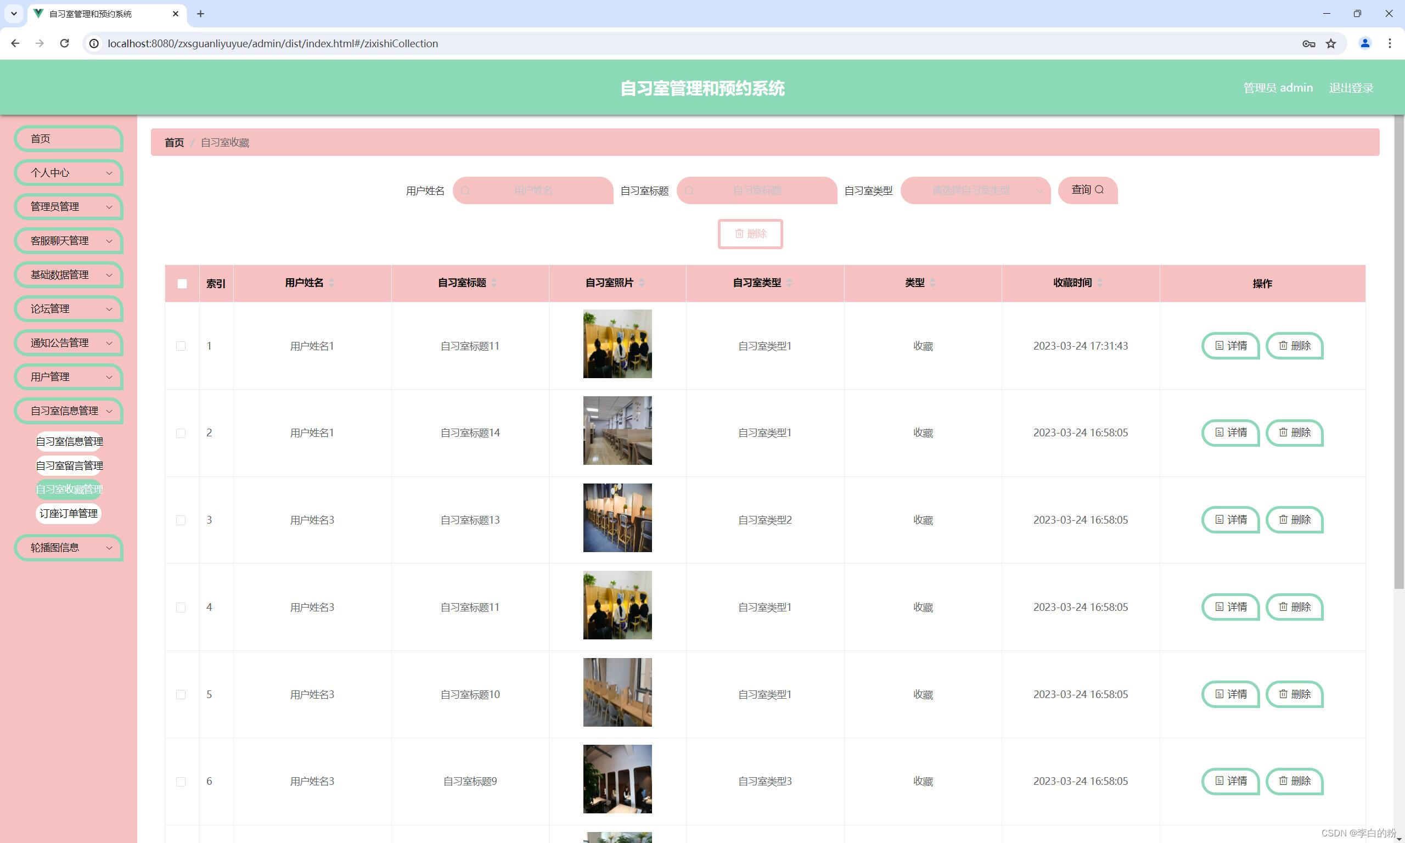Click the saved password key icon
Screen dimensions: 1405x843
click(1308, 44)
